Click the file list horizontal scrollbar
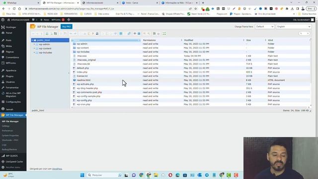 click(x=190, y=107)
